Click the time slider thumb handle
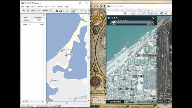192x108 pixels. tap(114, 22)
